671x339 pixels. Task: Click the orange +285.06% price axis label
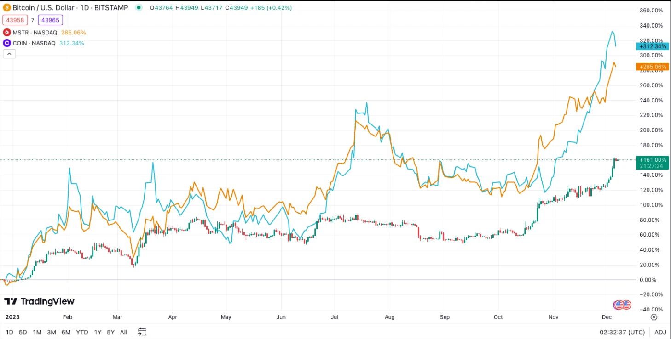[x=652, y=67]
